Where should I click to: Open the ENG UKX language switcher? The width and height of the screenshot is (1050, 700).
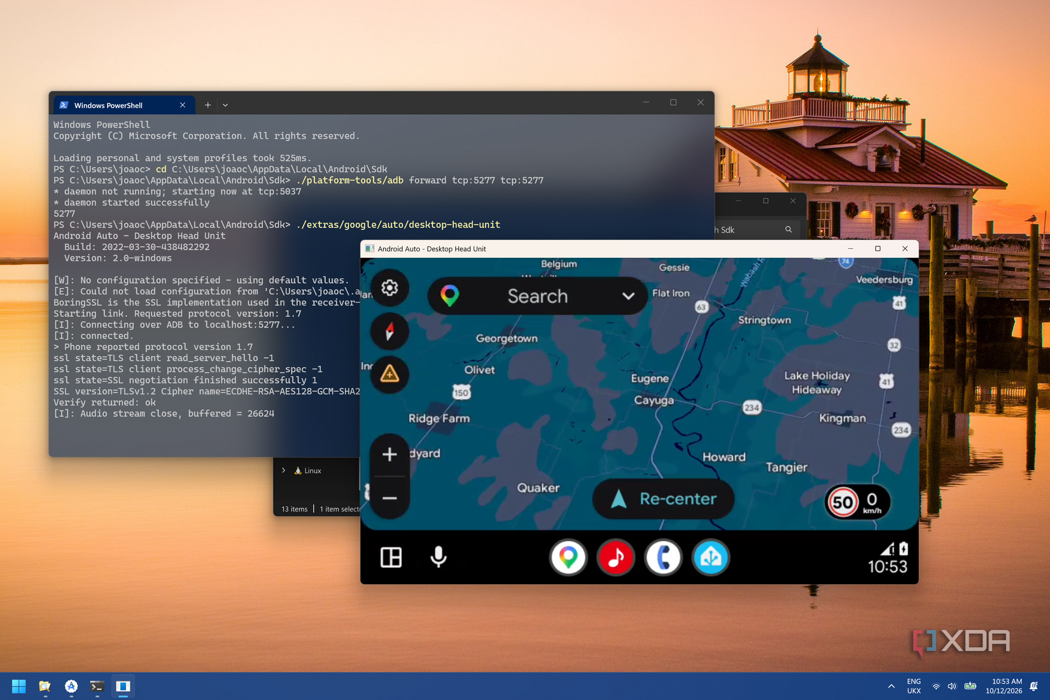click(914, 686)
